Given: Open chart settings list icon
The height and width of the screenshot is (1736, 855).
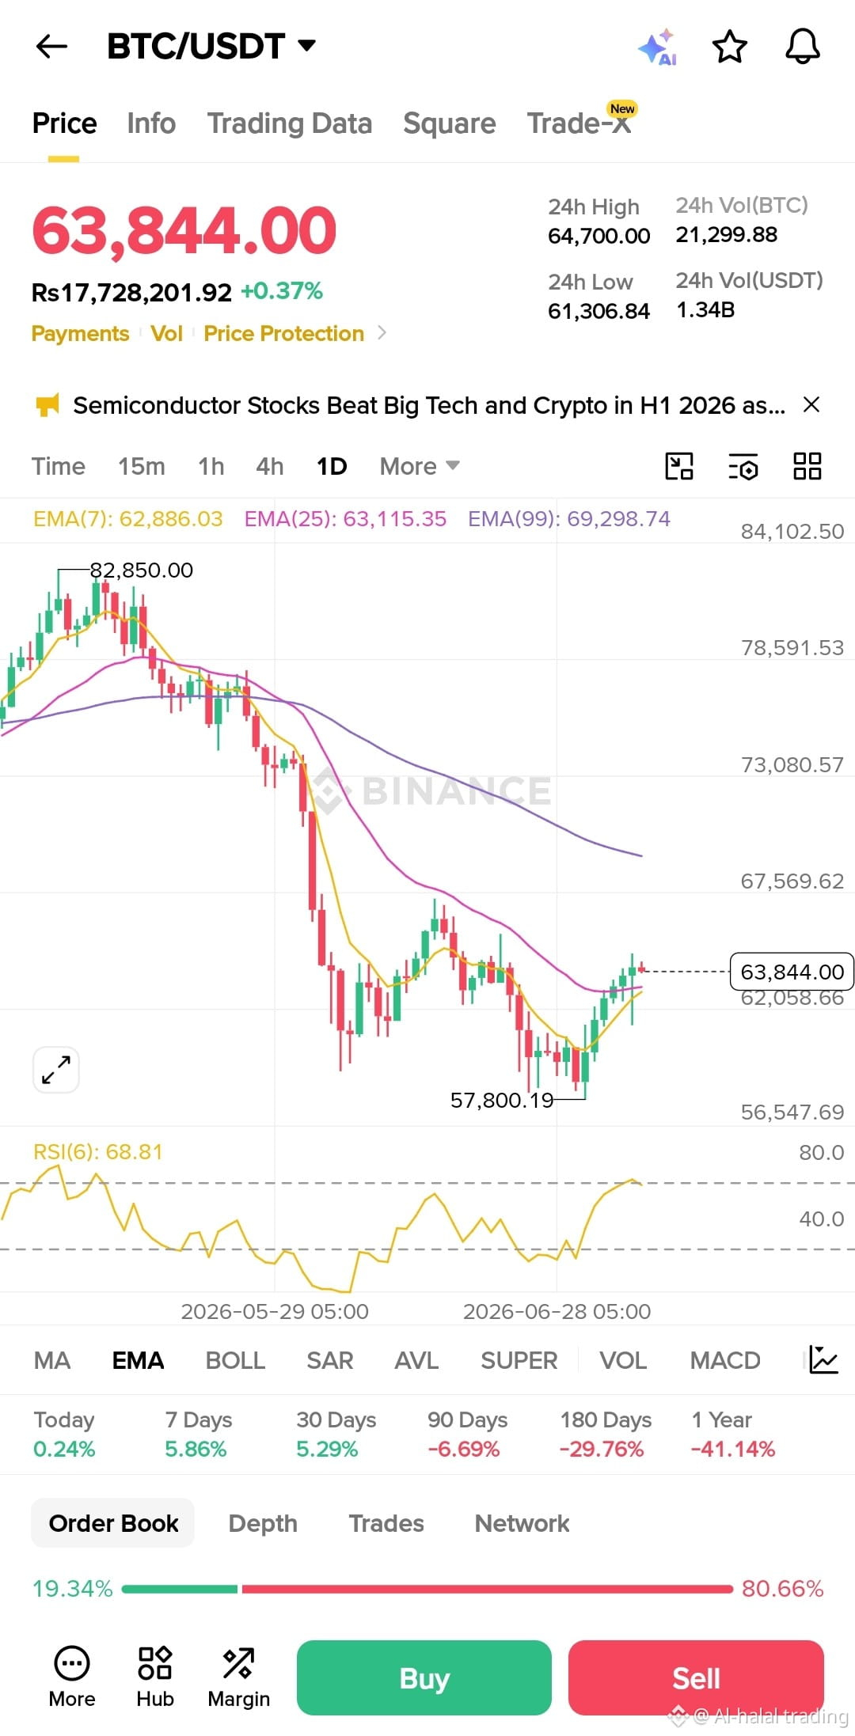Looking at the screenshot, I should tap(743, 467).
